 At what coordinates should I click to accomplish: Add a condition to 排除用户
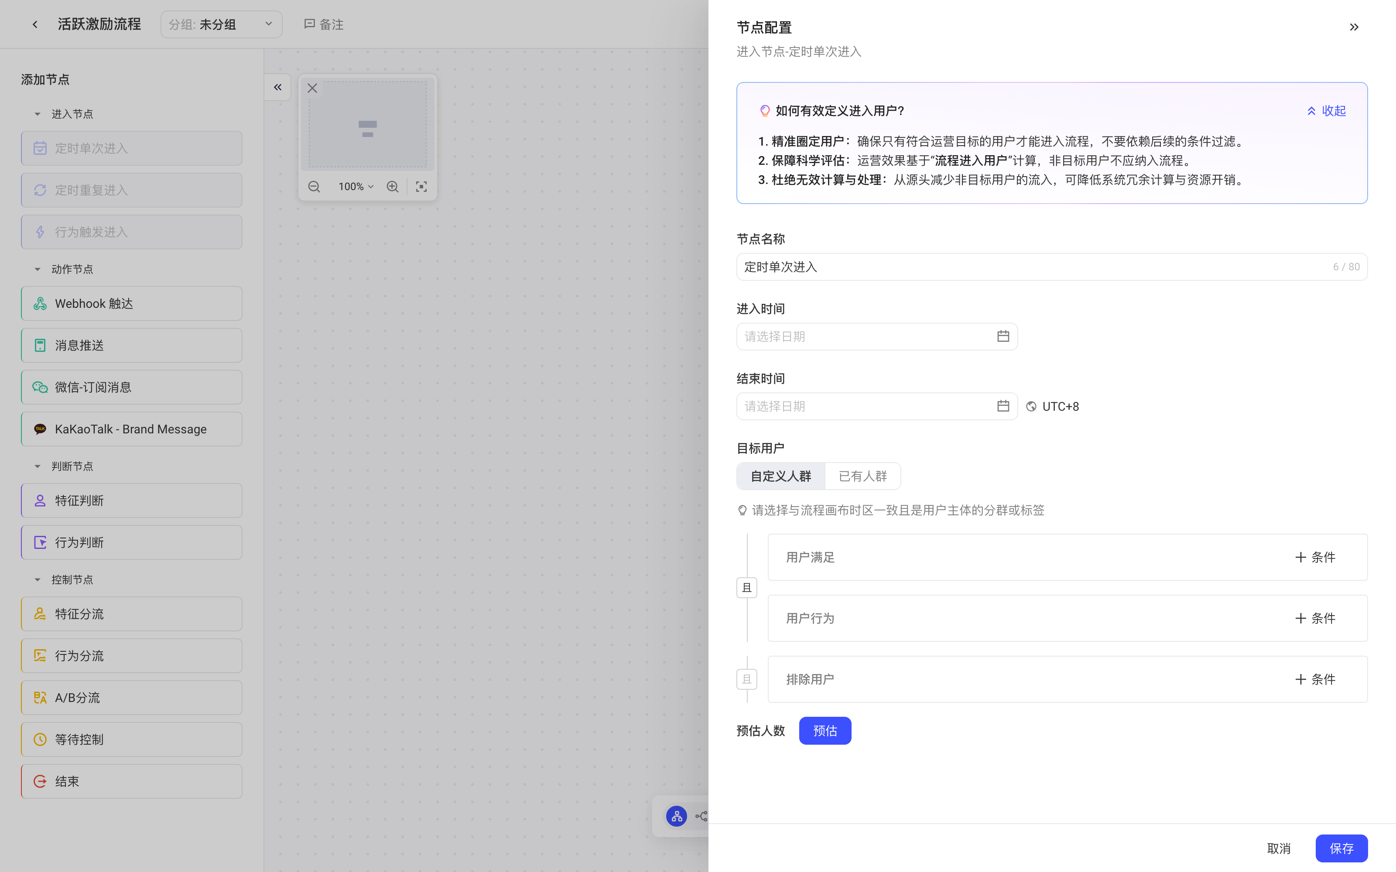click(1315, 679)
